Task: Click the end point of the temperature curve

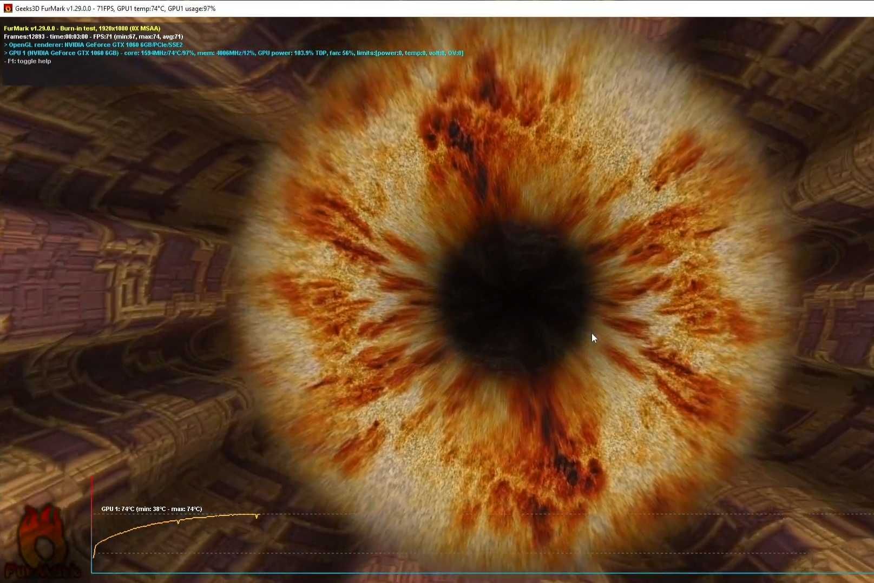Action: [x=259, y=515]
